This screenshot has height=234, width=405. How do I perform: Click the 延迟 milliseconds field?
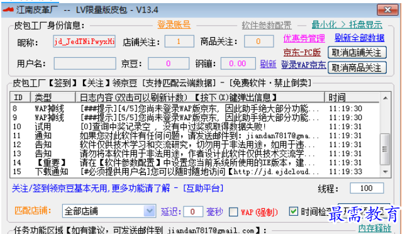click(x=193, y=212)
